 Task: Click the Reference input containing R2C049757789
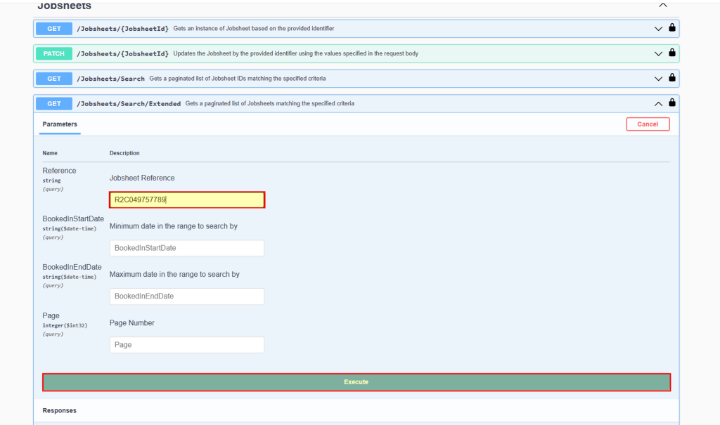(x=186, y=200)
